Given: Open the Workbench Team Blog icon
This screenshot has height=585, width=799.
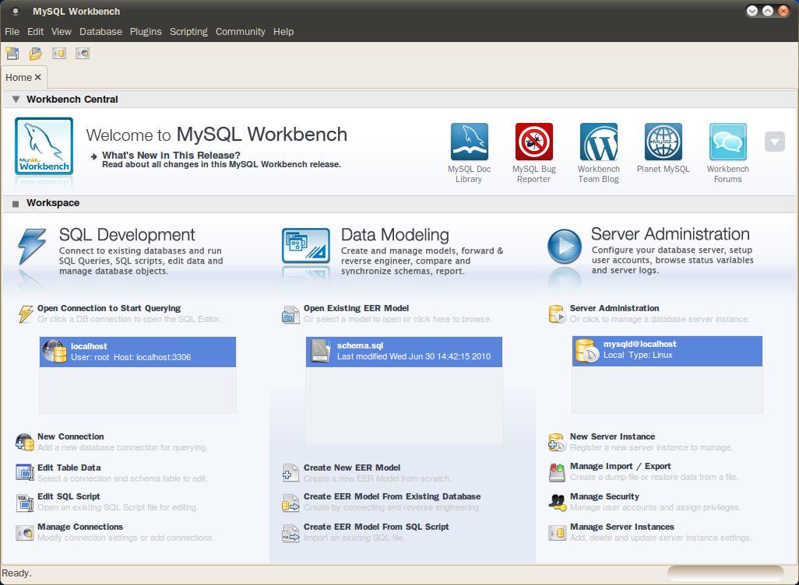Looking at the screenshot, I should point(599,142).
